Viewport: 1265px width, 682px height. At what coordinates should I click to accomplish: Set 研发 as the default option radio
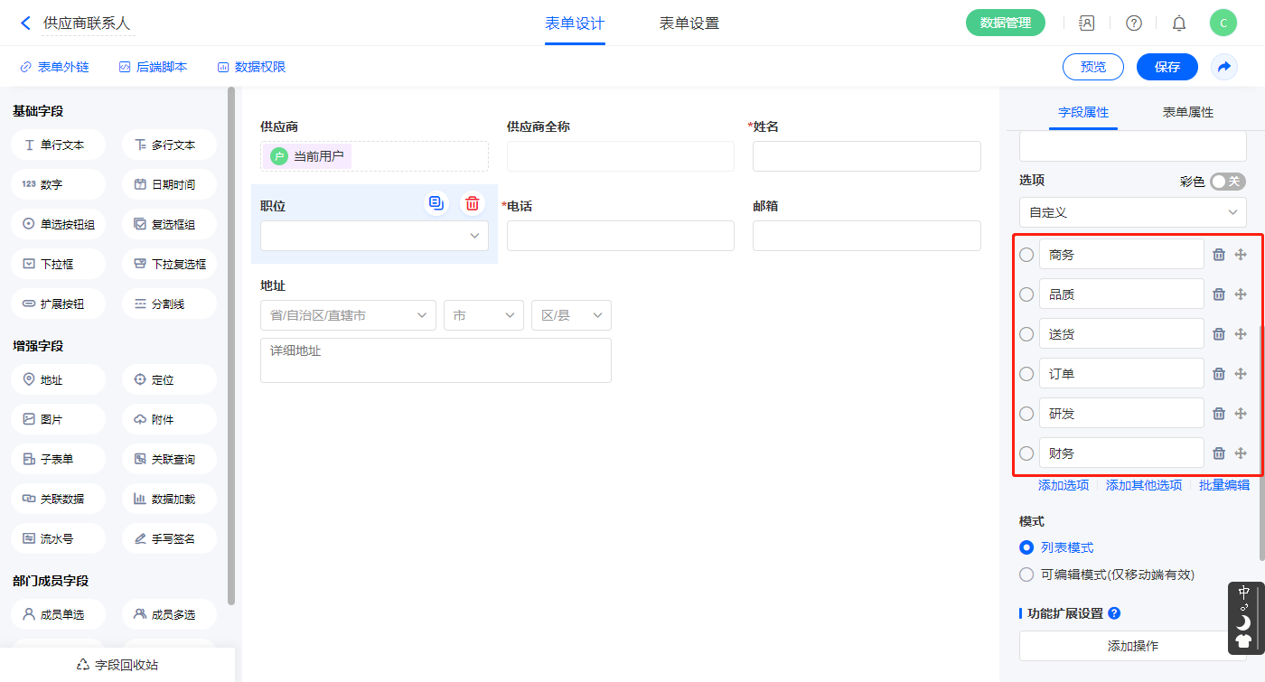[x=1026, y=414]
